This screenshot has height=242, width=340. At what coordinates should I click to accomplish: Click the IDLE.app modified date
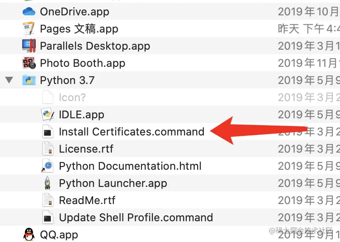[x=309, y=115]
